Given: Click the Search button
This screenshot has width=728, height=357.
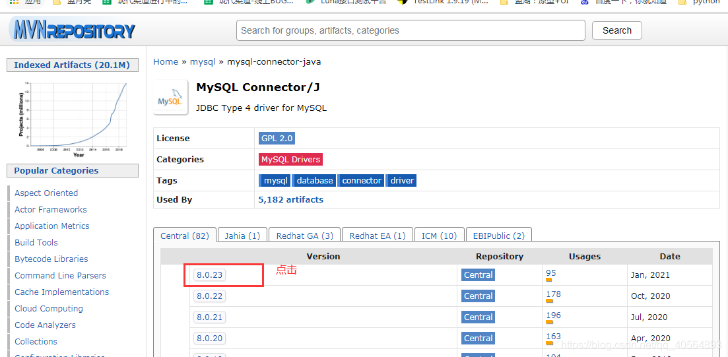Looking at the screenshot, I should click(x=616, y=30).
